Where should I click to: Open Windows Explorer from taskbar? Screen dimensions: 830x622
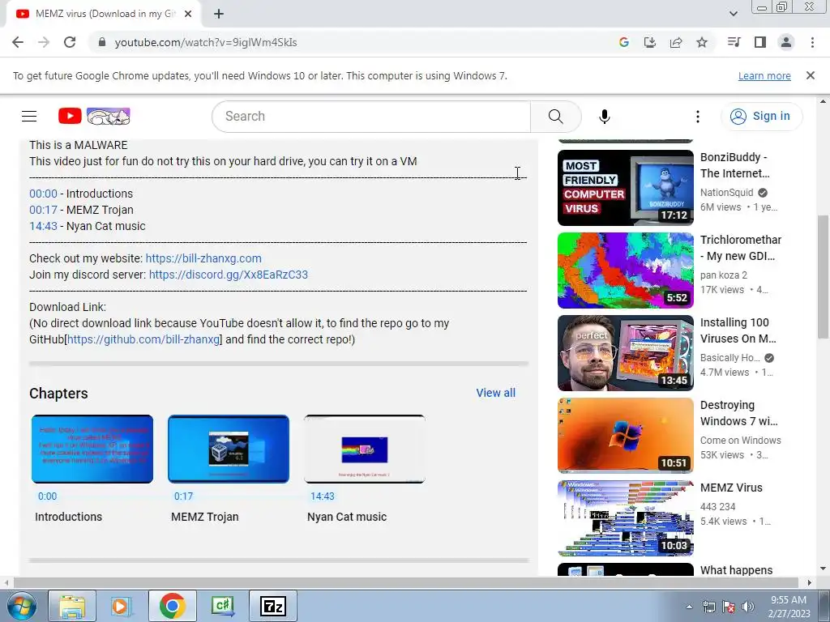coord(72,606)
